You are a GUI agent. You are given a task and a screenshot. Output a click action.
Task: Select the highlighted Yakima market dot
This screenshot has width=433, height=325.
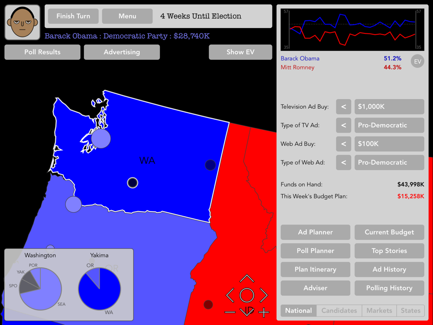click(x=132, y=183)
